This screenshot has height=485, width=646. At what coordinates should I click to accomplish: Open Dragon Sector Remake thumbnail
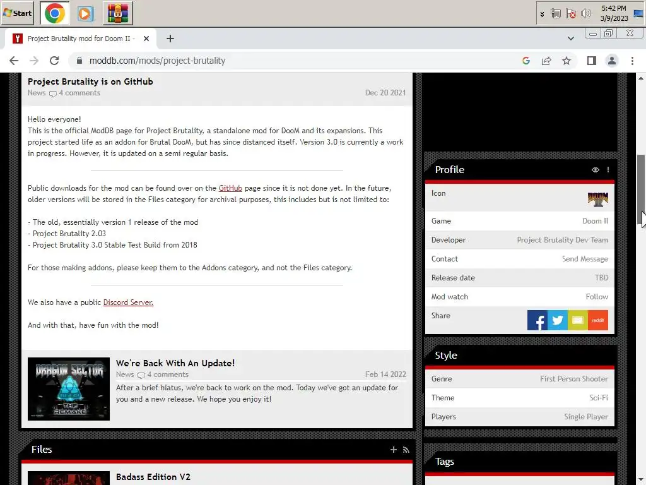(69, 389)
